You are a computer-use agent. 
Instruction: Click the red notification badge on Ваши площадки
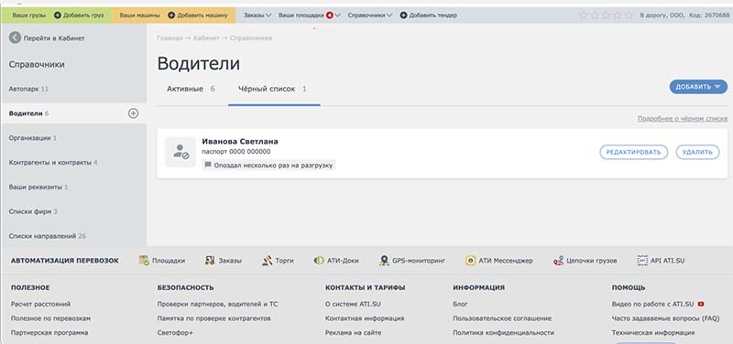(x=330, y=16)
